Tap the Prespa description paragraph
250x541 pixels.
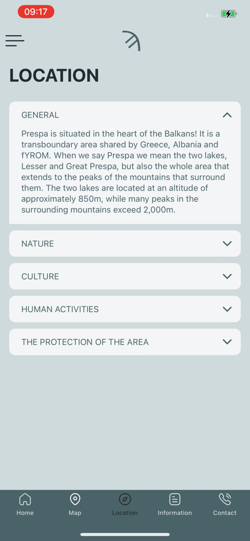coord(125,171)
